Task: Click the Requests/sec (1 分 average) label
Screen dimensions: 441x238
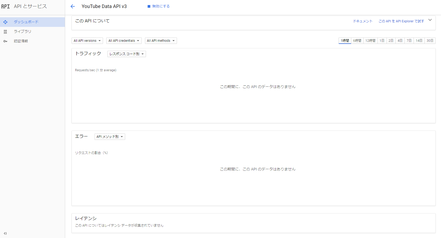Action: coord(96,70)
